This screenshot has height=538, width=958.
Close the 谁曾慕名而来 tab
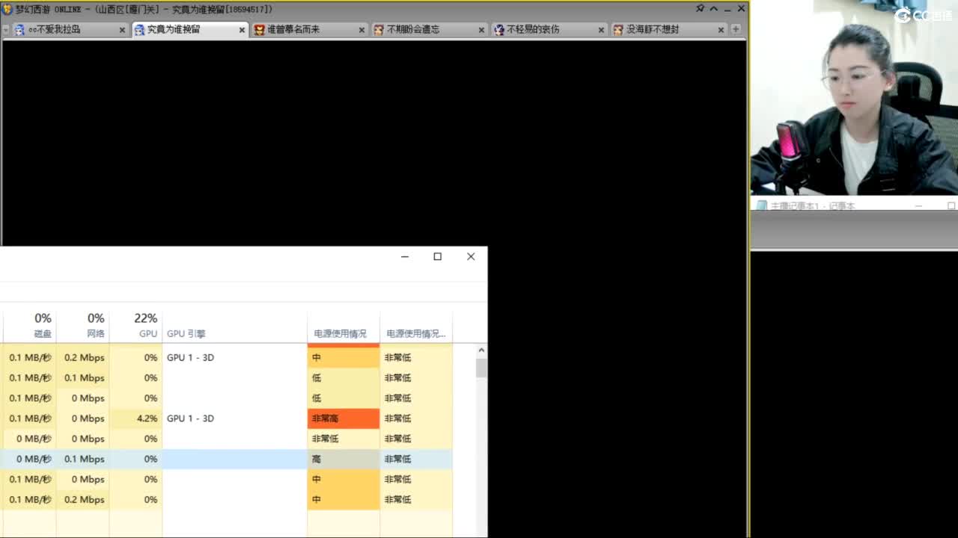tap(361, 30)
